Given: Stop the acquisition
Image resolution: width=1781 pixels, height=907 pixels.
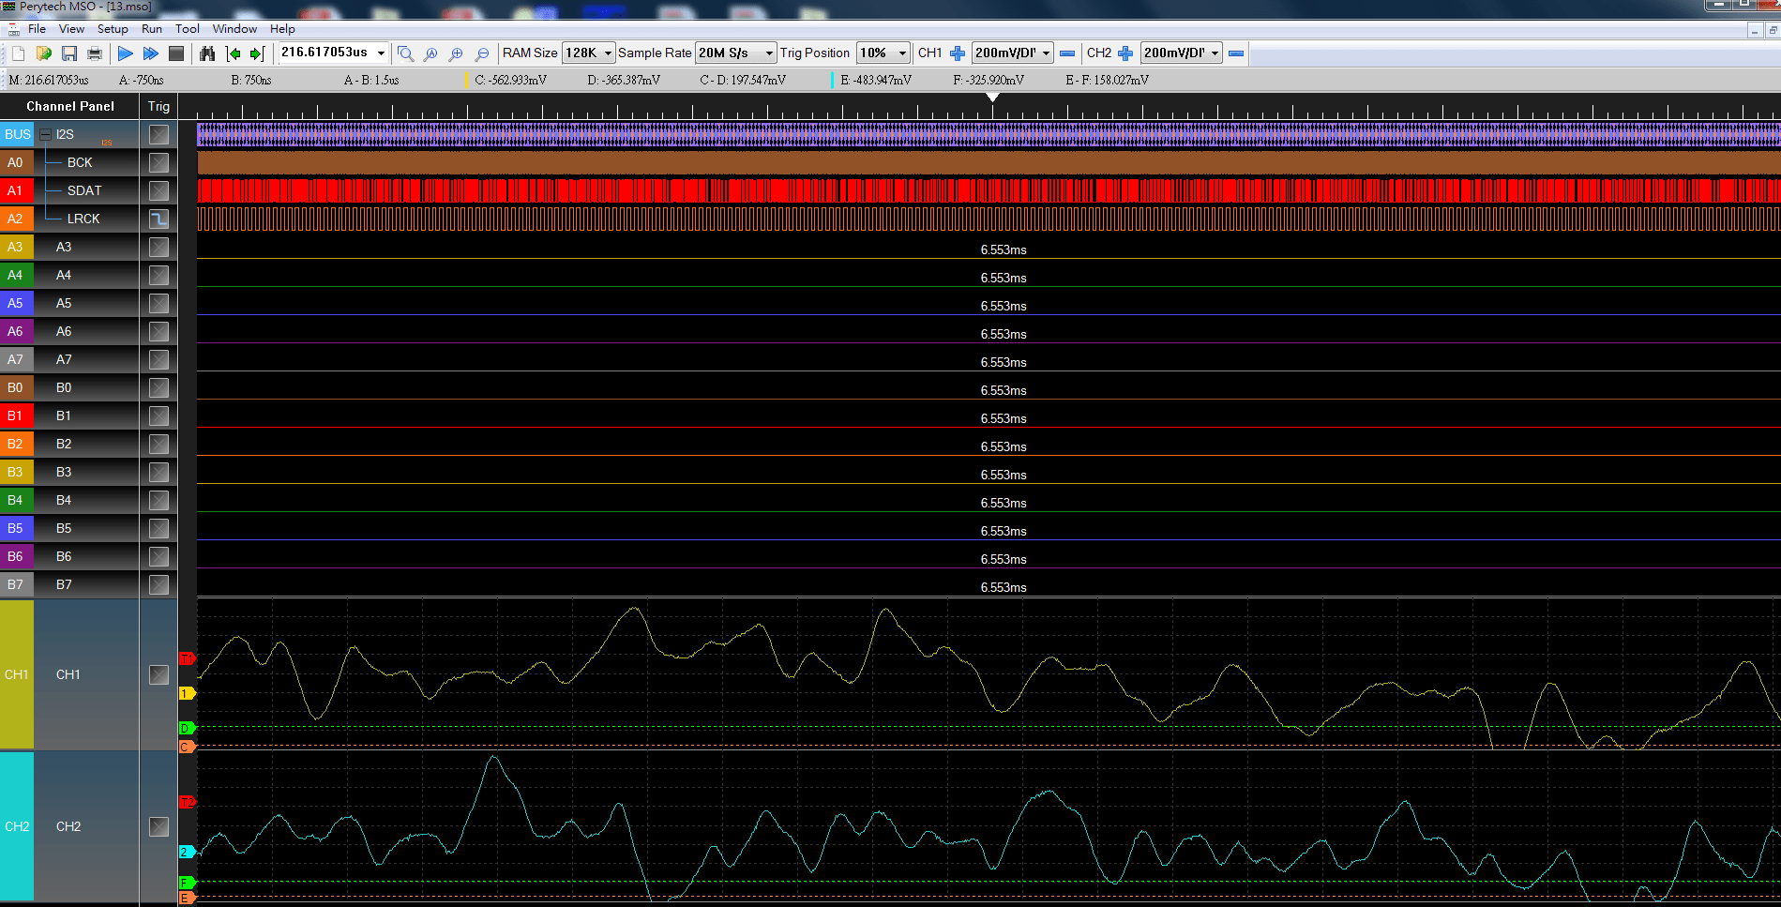Looking at the screenshot, I should [175, 53].
